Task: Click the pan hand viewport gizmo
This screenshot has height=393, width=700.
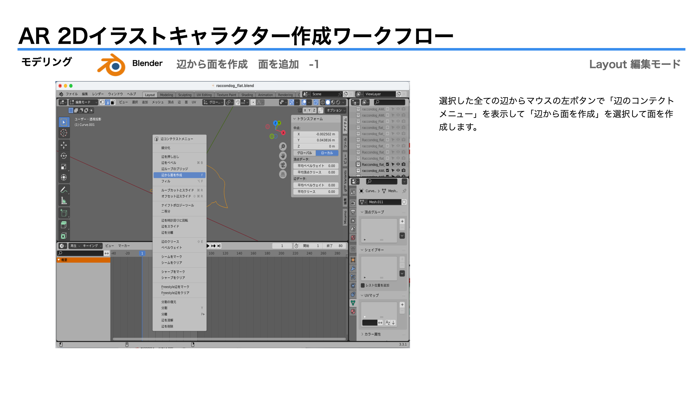Action: (283, 156)
